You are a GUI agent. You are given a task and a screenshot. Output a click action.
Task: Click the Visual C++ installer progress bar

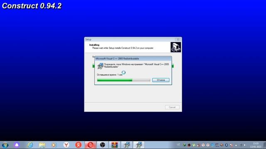point(123,80)
